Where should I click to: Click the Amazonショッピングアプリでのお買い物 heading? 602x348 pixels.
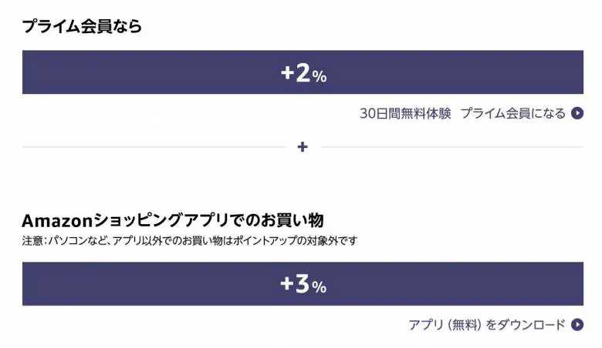[x=173, y=220]
